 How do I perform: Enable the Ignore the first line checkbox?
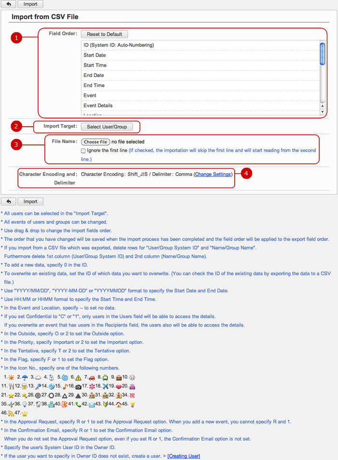pos(83,151)
